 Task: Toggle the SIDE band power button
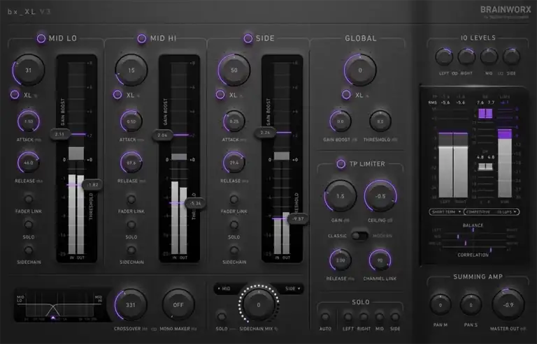(x=248, y=38)
